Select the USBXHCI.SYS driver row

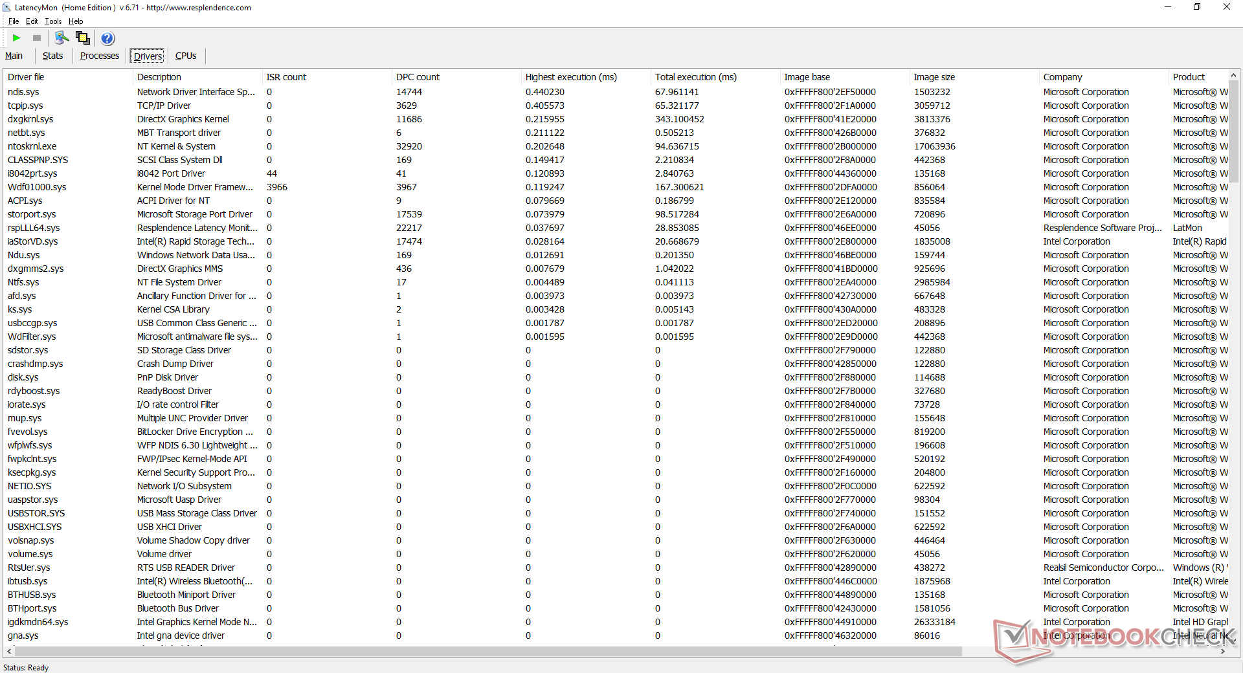click(616, 527)
